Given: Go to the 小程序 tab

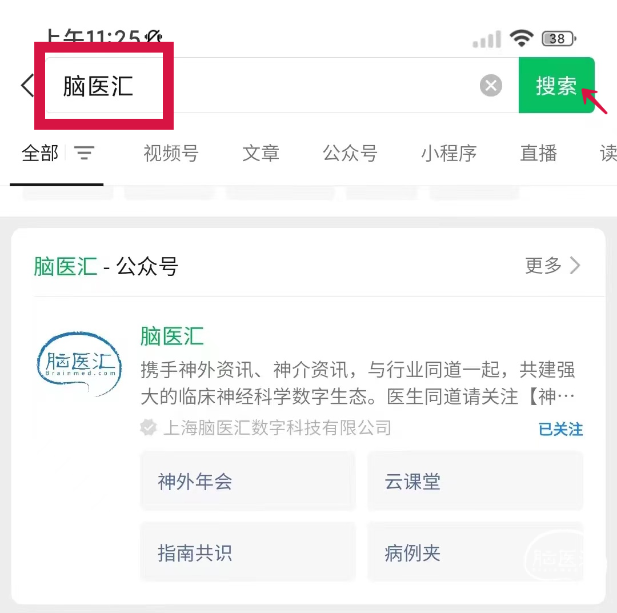Looking at the screenshot, I should [449, 153].
